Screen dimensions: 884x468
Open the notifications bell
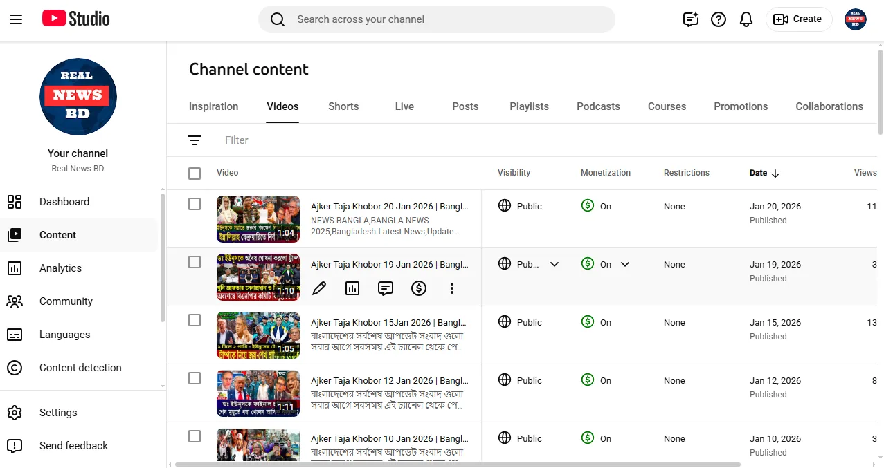[746, 19]
